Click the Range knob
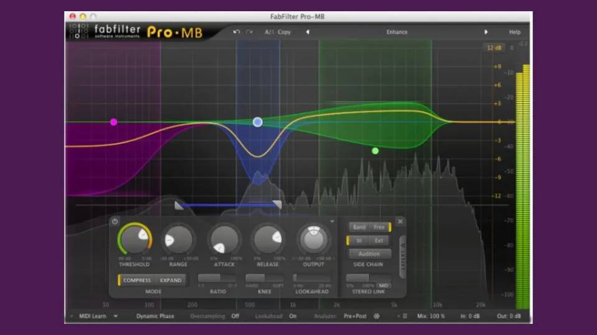This screenshot has width=597, height=335. coord(178,239)
